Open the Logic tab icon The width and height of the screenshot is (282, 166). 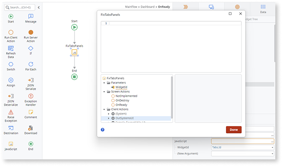pos(237,7)
